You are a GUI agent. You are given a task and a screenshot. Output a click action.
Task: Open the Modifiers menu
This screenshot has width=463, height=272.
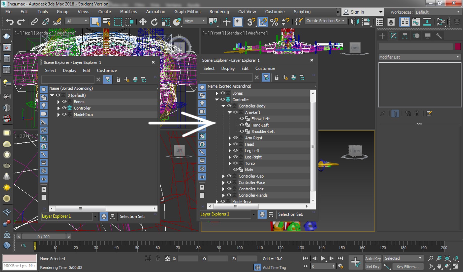[x=129, y=12]
